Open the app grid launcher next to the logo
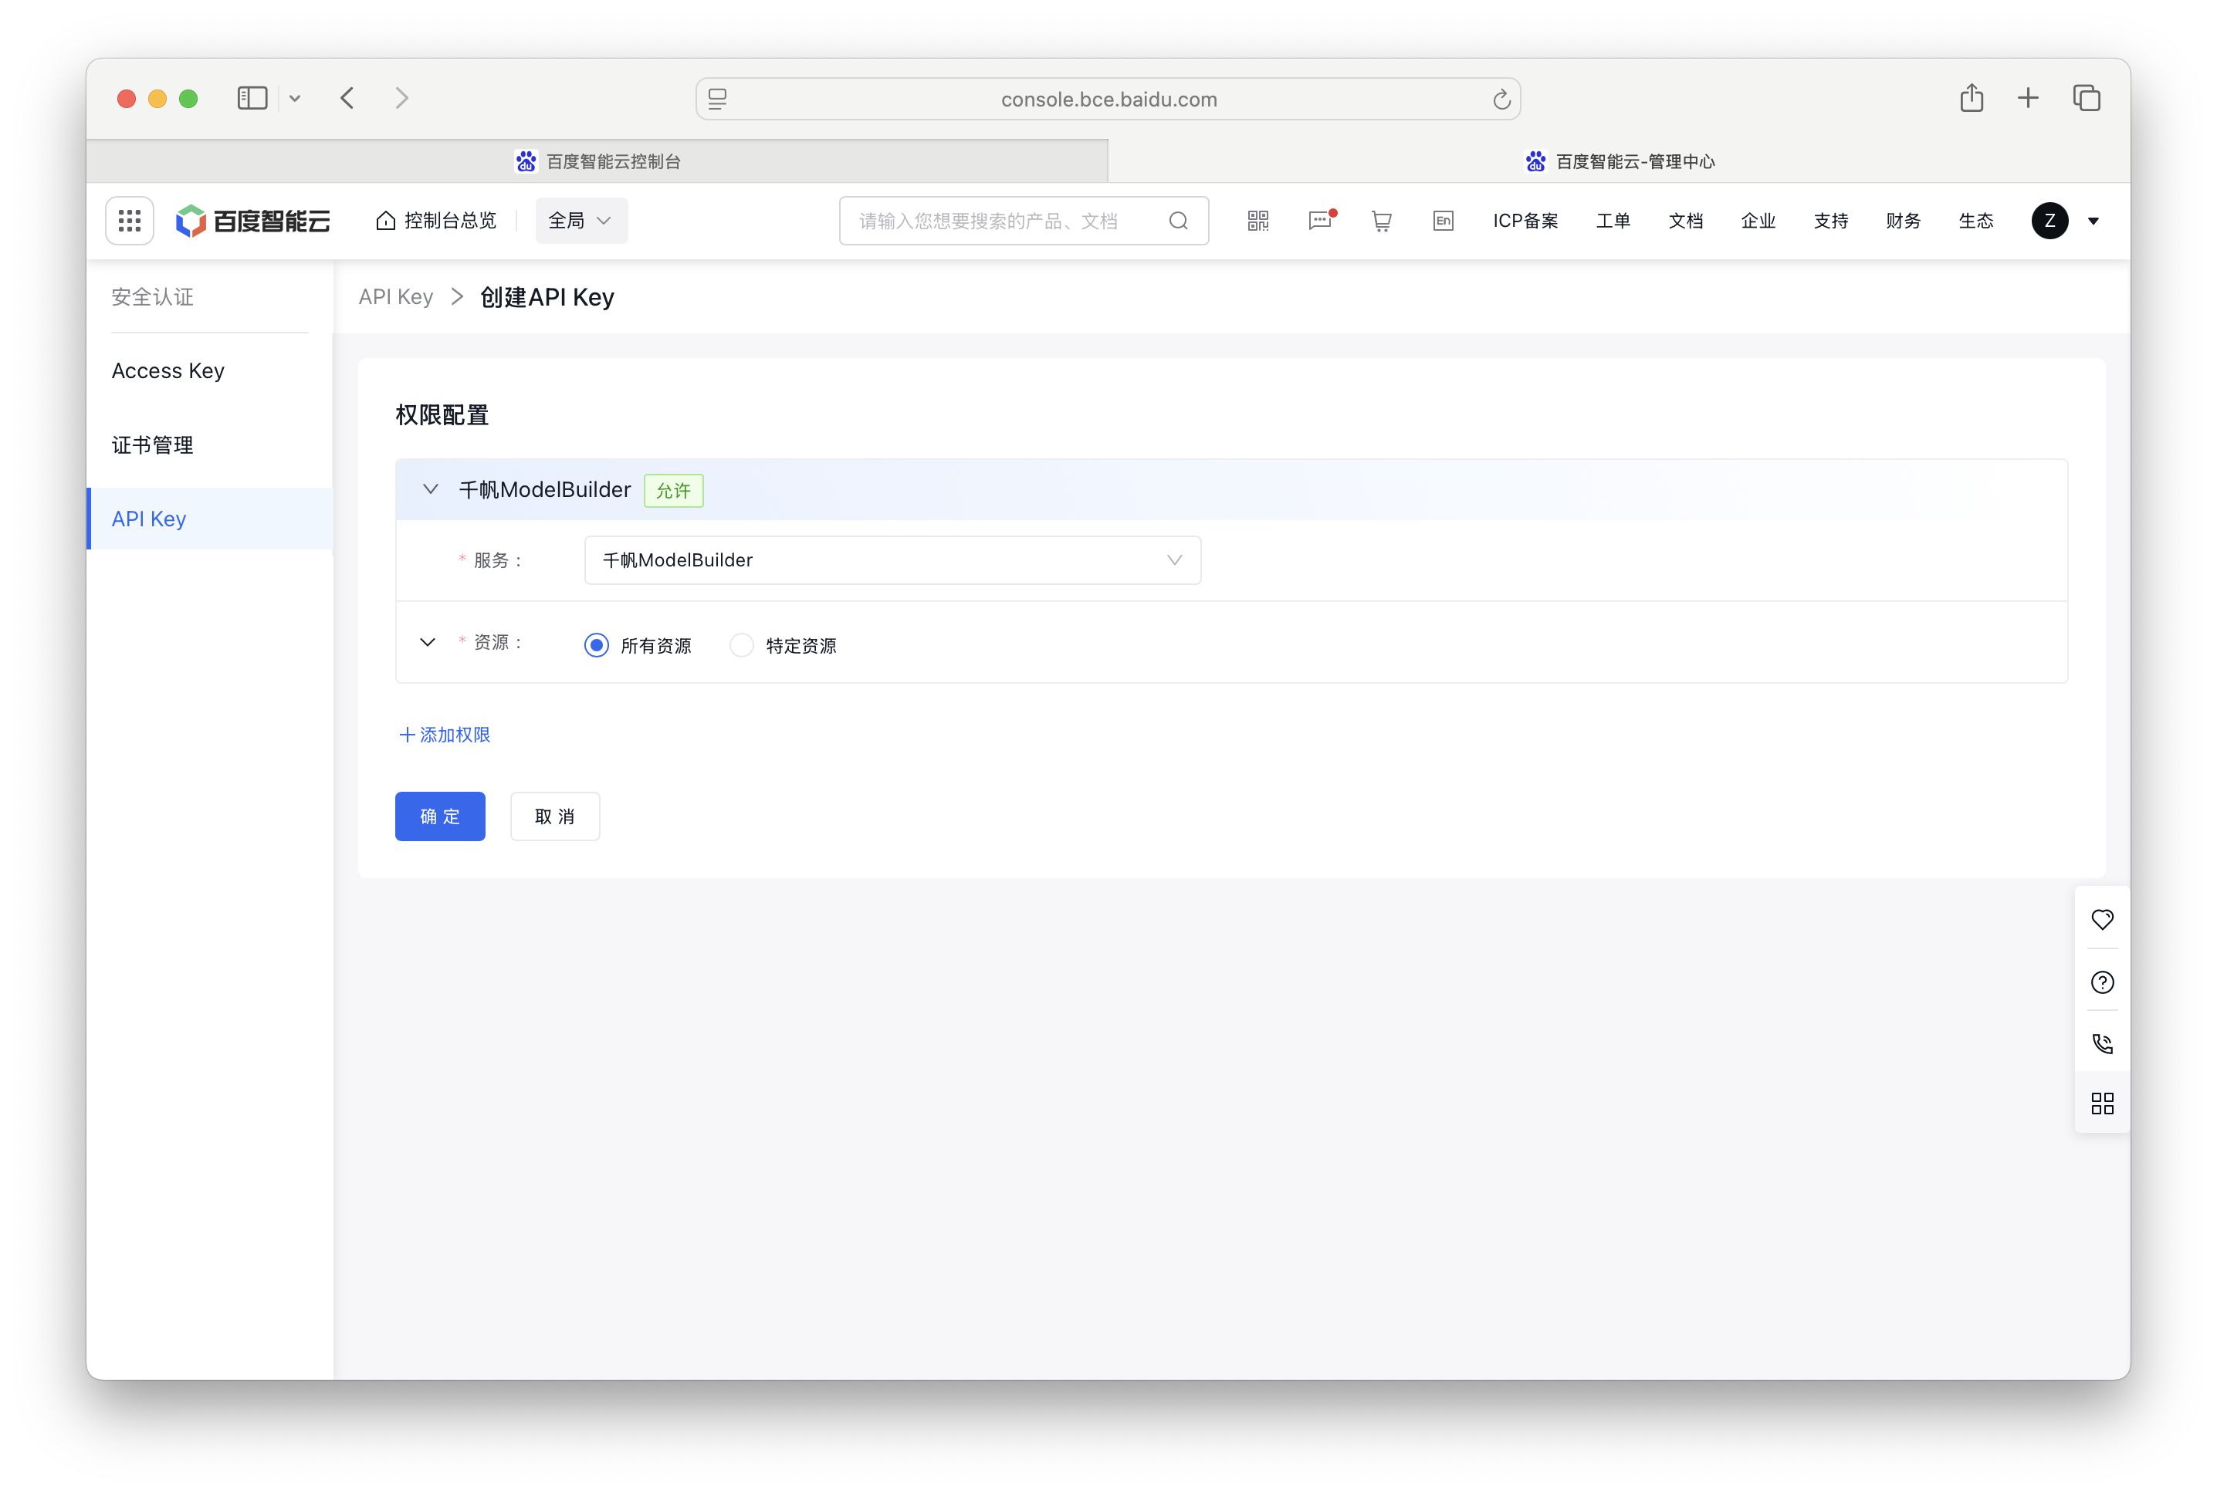 click(x=130, y=220)
